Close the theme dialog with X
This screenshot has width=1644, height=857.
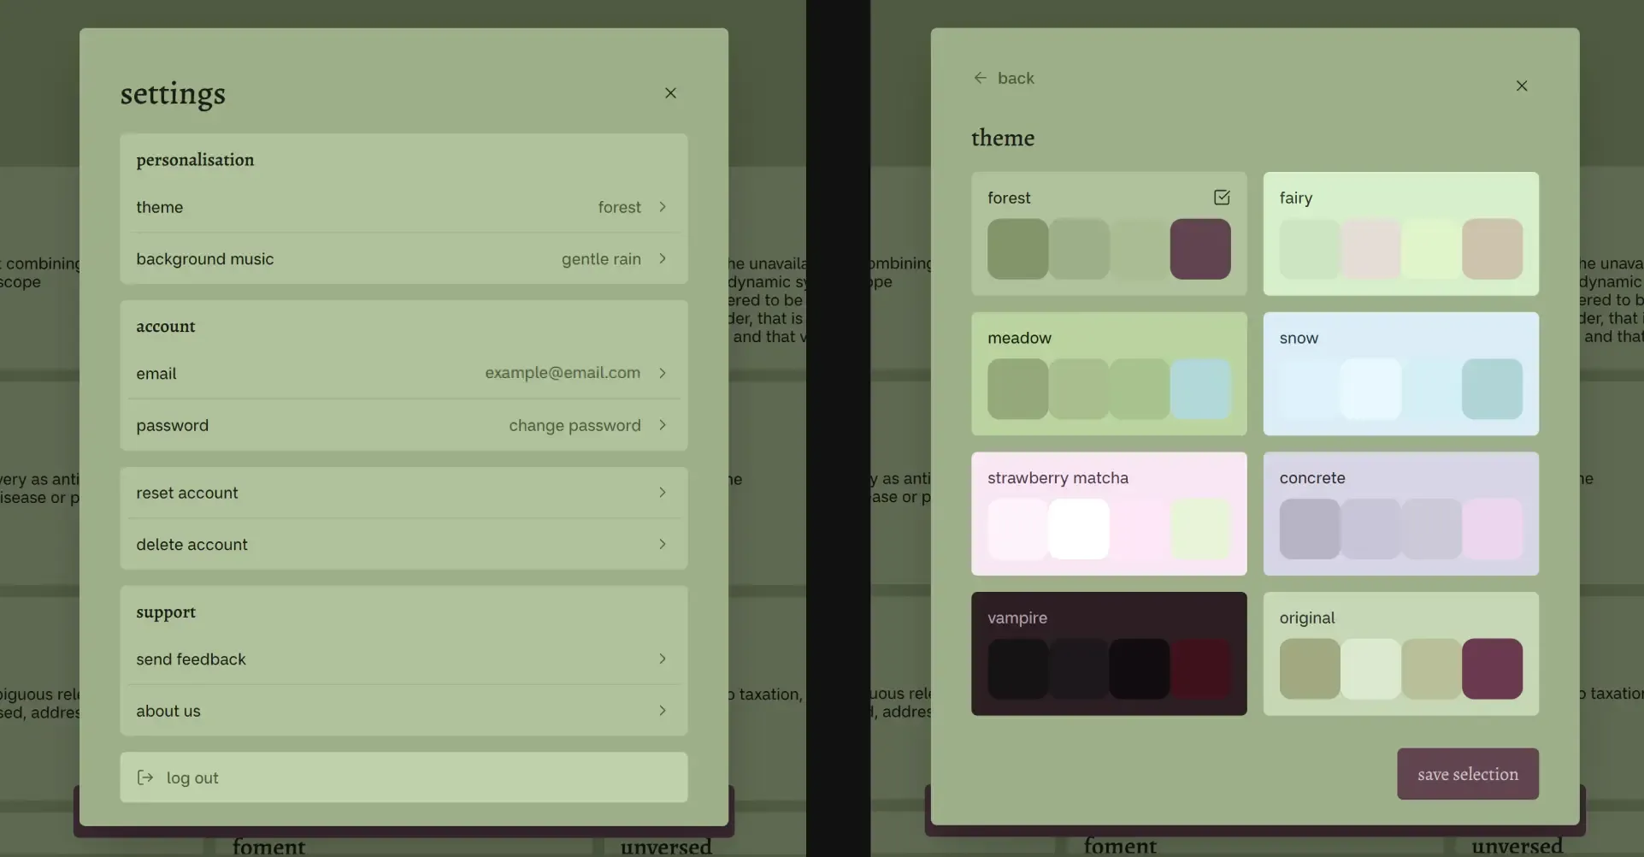pyautogui.click(x=1521, y=86)
